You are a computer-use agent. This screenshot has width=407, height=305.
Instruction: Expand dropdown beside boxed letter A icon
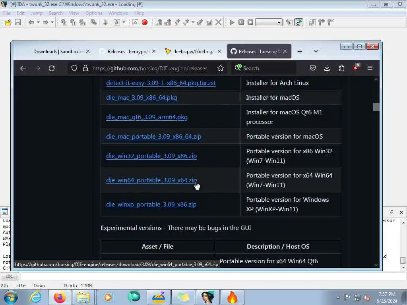pyautogui.click(x=124, y=22)
